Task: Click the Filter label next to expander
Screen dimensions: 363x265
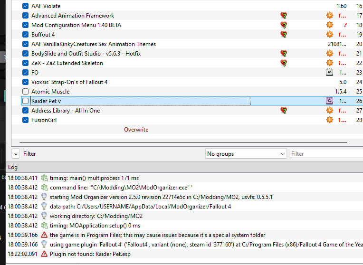Action: pyautogui.click(x=29, y=154)
